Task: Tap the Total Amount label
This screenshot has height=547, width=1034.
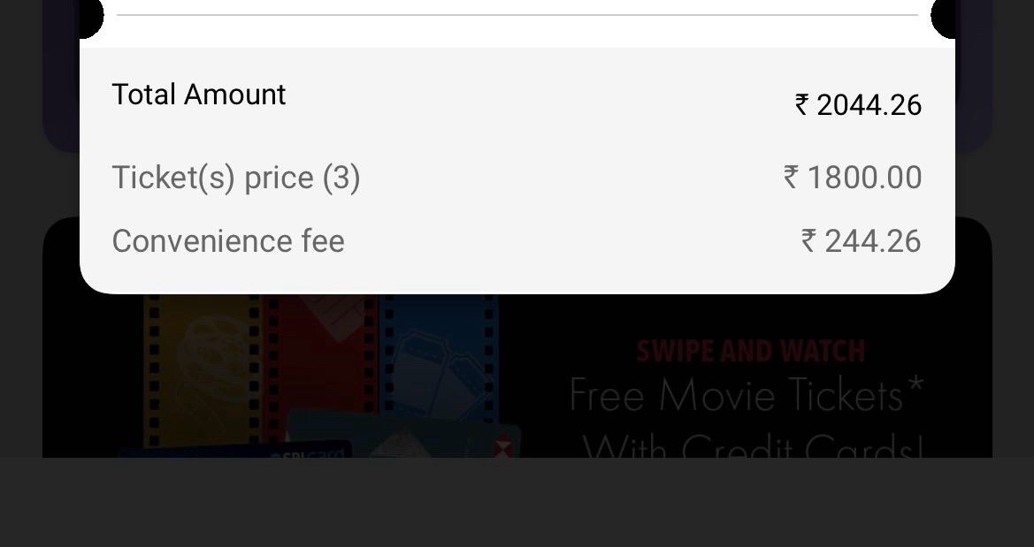Action: click(x=199, y=95)
